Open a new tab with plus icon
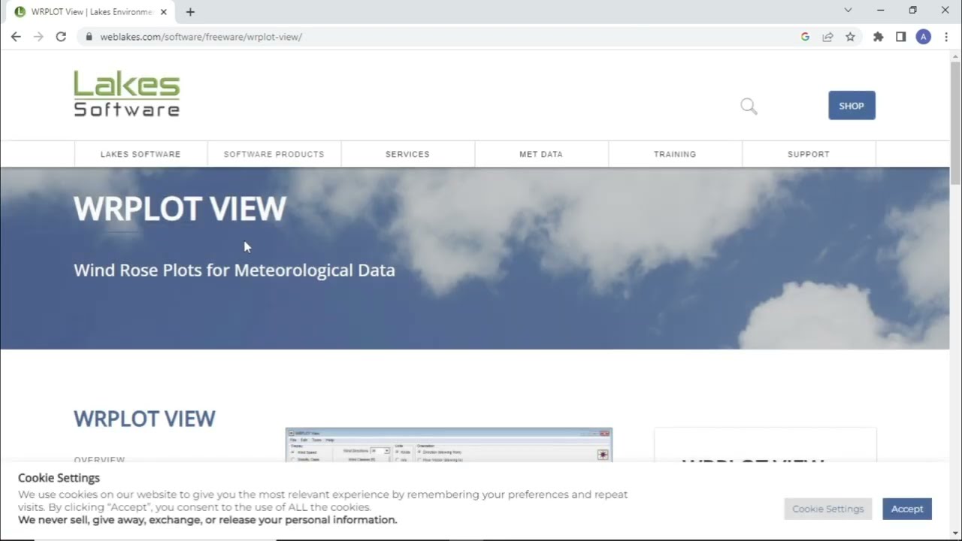 pos(190,12)
